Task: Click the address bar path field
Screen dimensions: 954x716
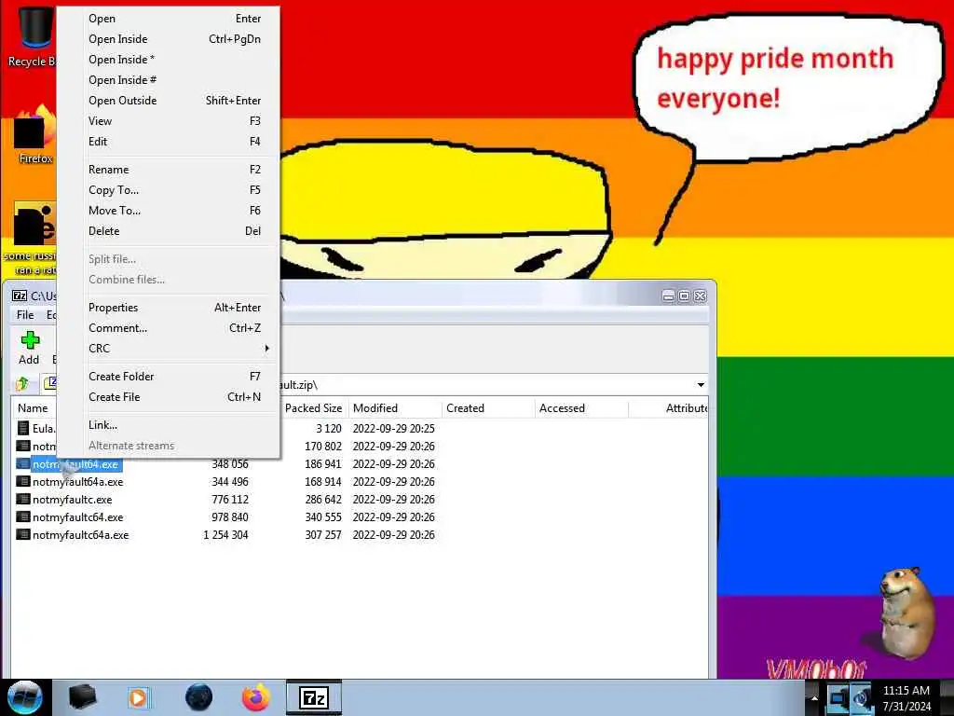Action: (x=486, y=385)
